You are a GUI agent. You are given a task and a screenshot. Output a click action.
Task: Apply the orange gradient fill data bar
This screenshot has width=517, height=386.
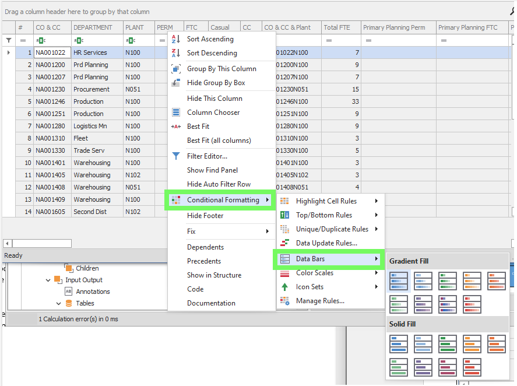pyautogui.click(x=472, y=280)
